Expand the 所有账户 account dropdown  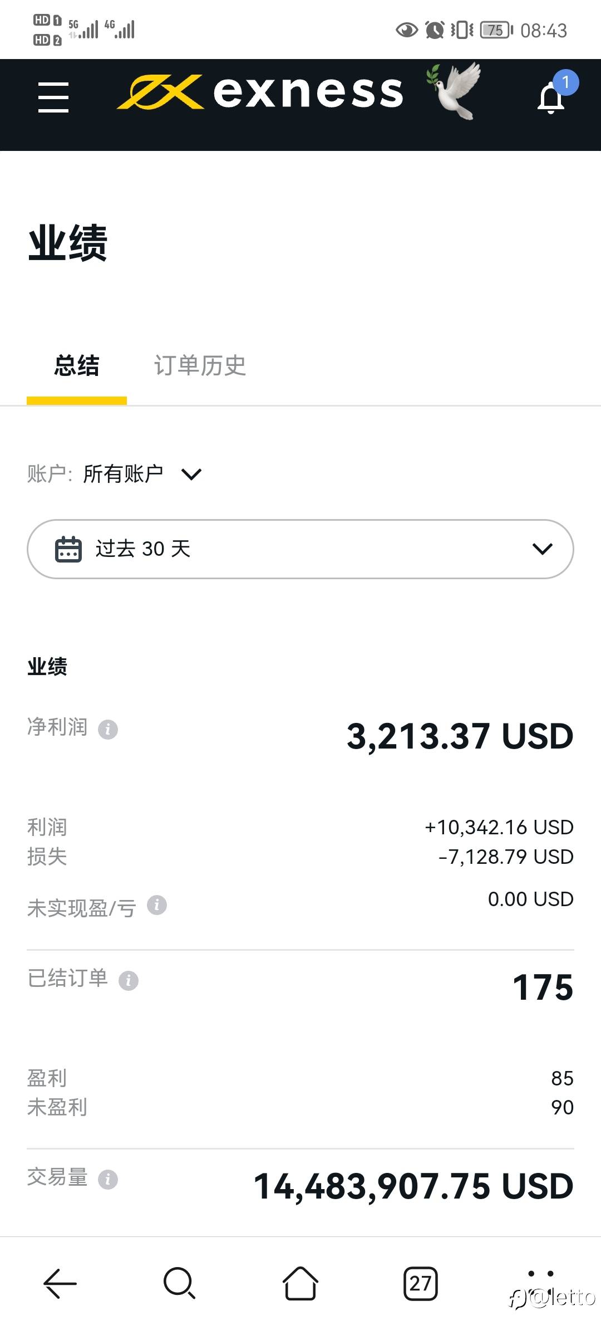[x=142, y=474]
